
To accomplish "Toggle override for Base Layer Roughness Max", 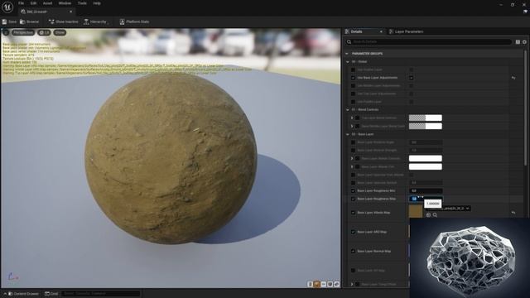I will tap(353, 199).
